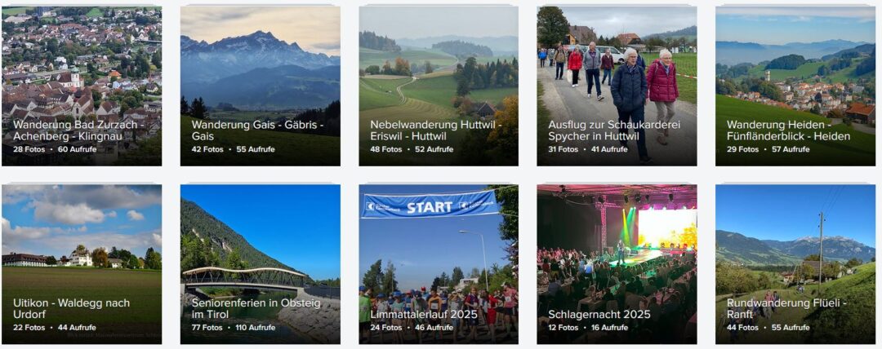Click the Uitikon - Waldegg nach Urdorf title

[x=71, y=308]
